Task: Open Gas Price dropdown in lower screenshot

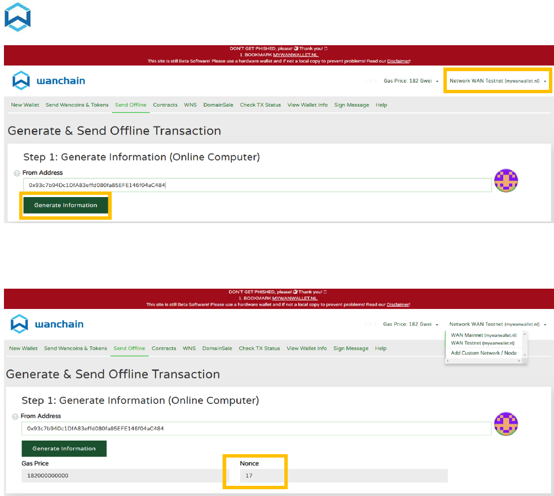Action: [411, 324]
